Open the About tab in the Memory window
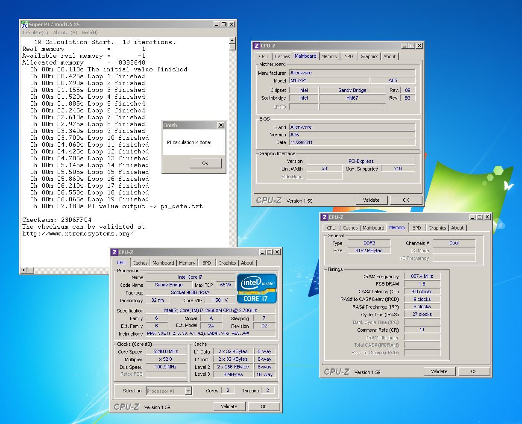This screenshot has height=424, width=522. (457, 228)
